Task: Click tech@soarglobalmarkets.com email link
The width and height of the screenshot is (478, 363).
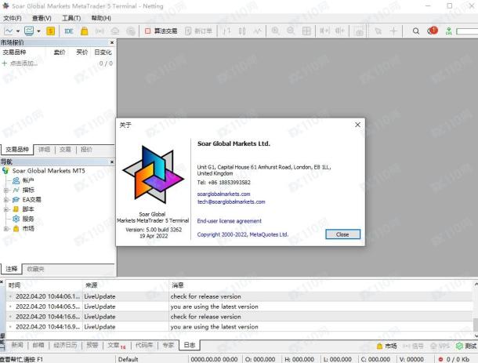Action: 231,202
